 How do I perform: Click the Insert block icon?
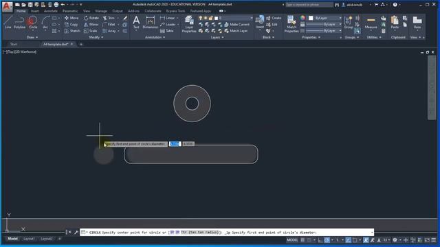(260, 22)
